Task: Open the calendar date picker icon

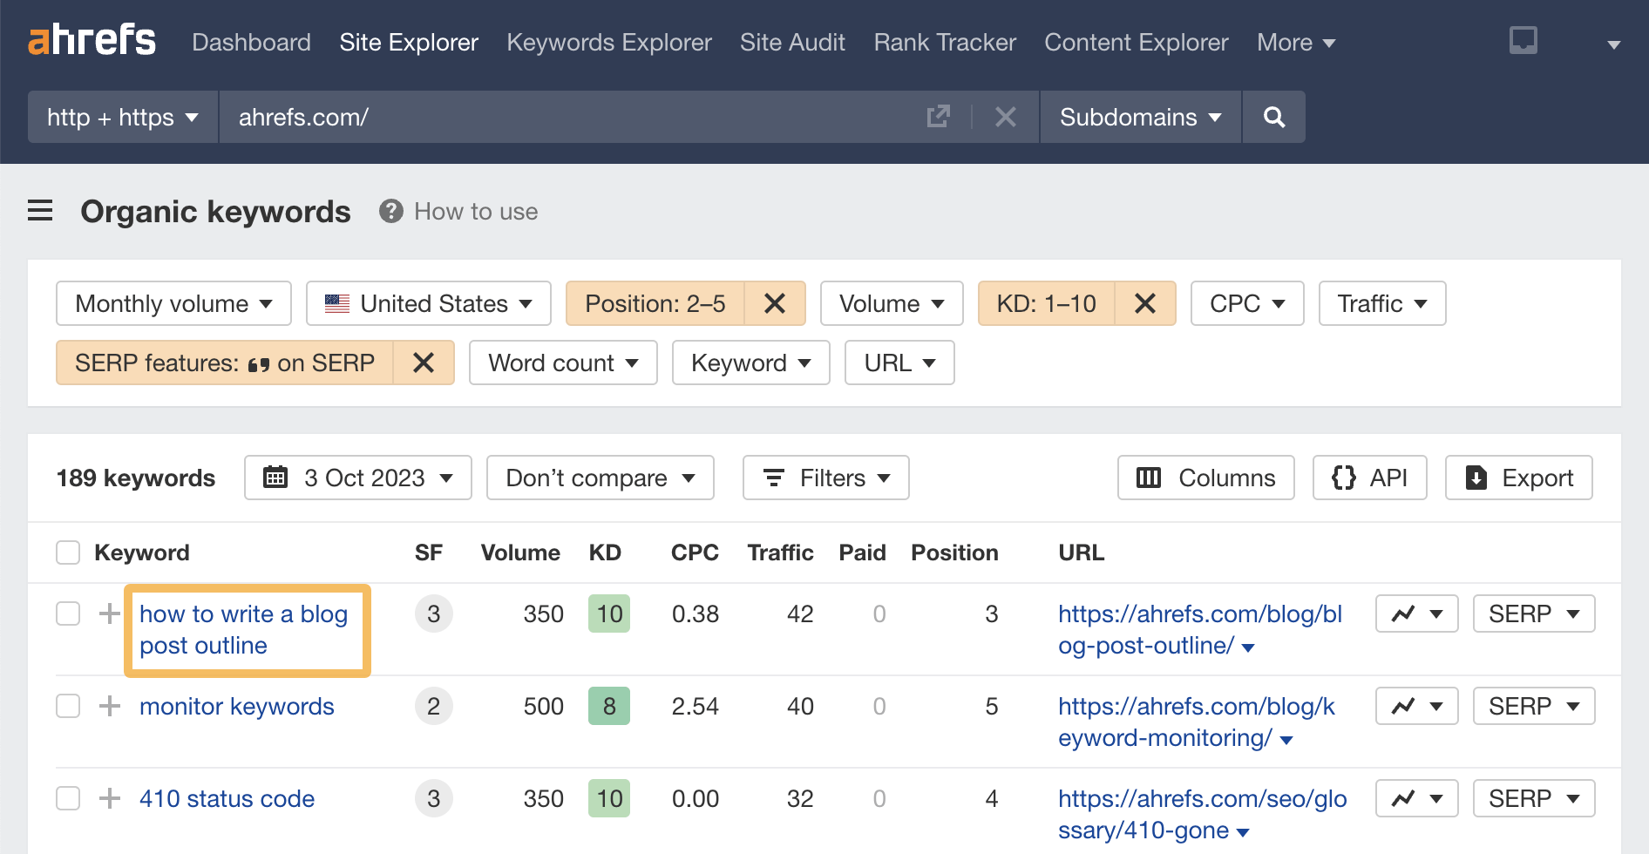Action: (x=276, y=478)
